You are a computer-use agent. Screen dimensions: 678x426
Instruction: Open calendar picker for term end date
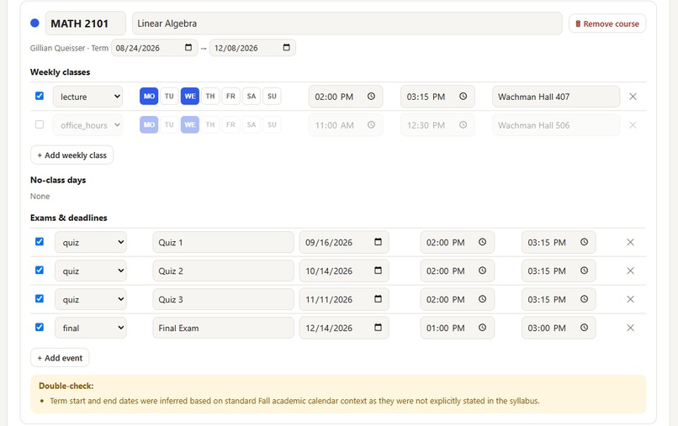tap(286, 48)
